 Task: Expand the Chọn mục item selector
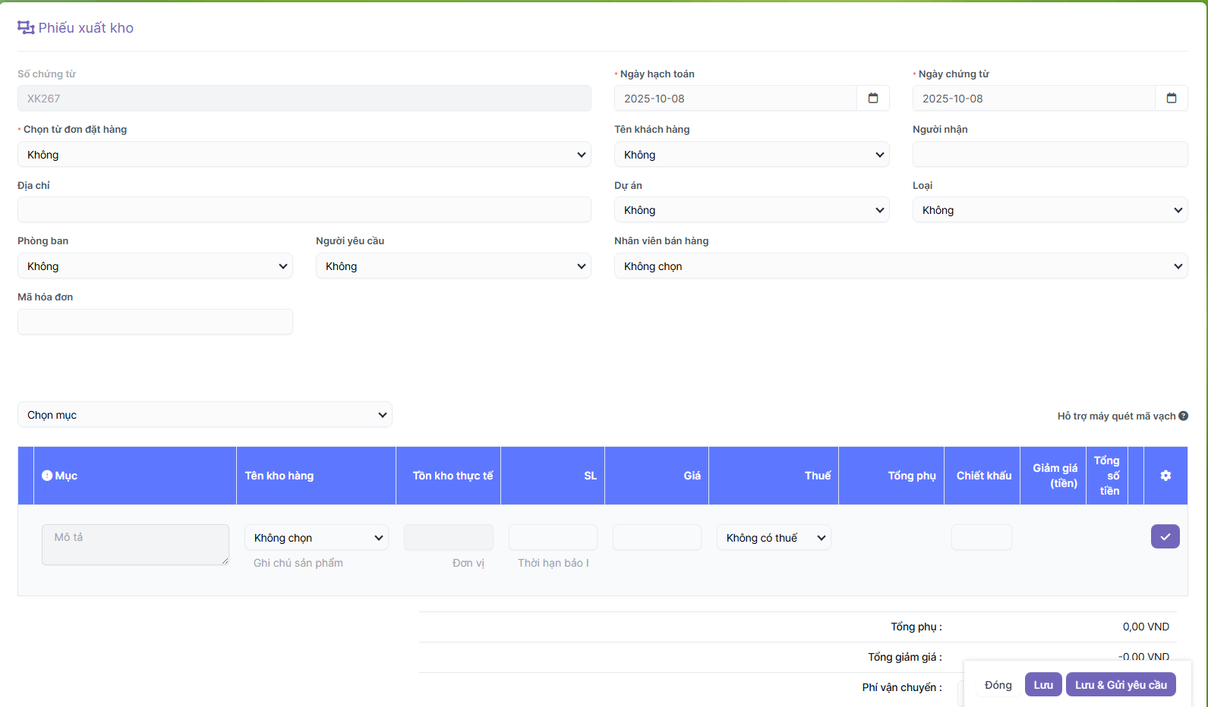pos(204,415)
